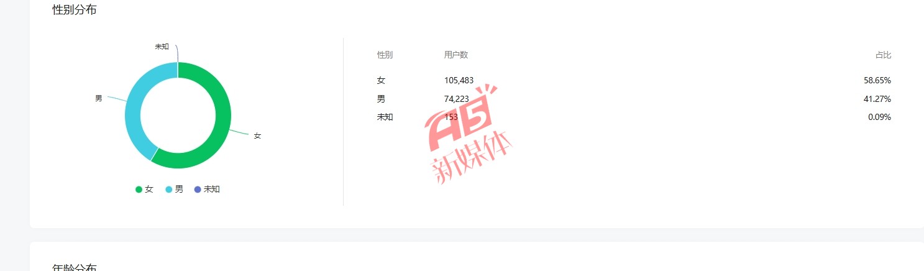The image size is (924, 271).
Task: Click the 58.65% percentage value
Action: pyautogui.click(x=877, y=80)
